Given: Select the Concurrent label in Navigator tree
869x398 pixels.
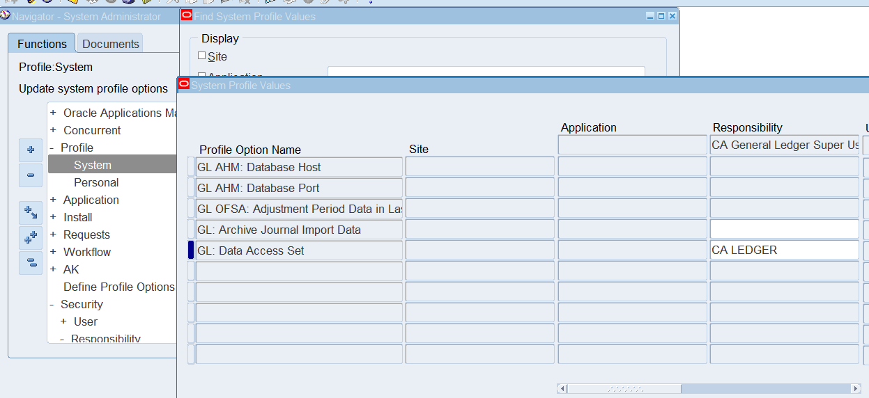Looking at the screenshot, I should click(x=92, y=130).
